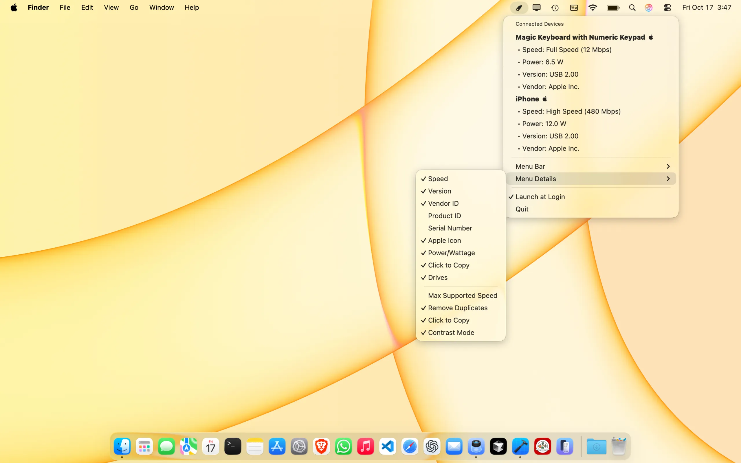Click the Wi-Fi status icon

[593, 7]
